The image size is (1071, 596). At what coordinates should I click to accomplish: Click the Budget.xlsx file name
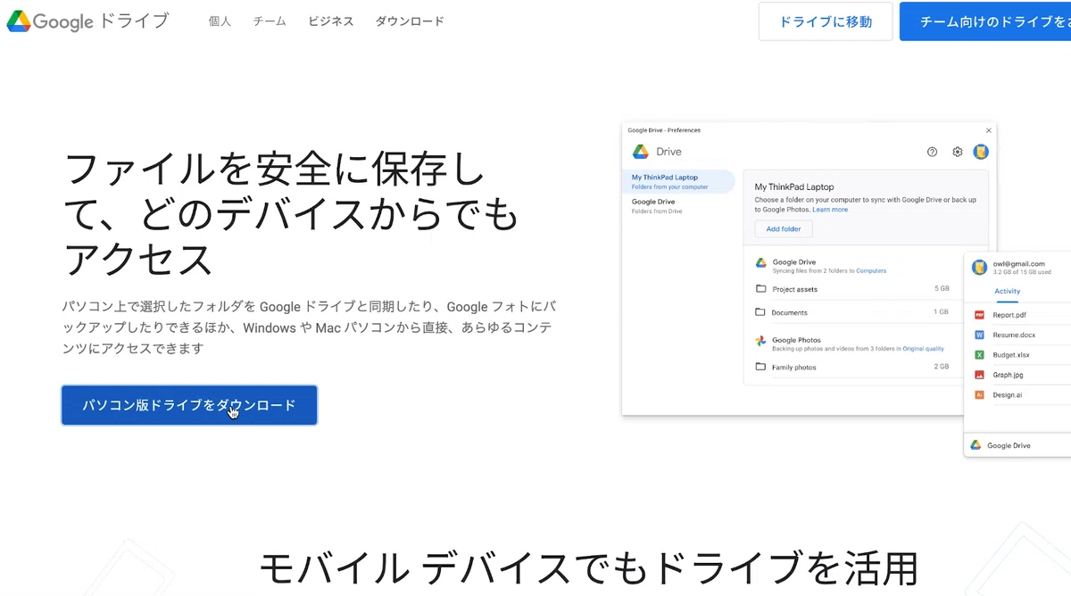pyautogui.click(x=1011, y=355)
